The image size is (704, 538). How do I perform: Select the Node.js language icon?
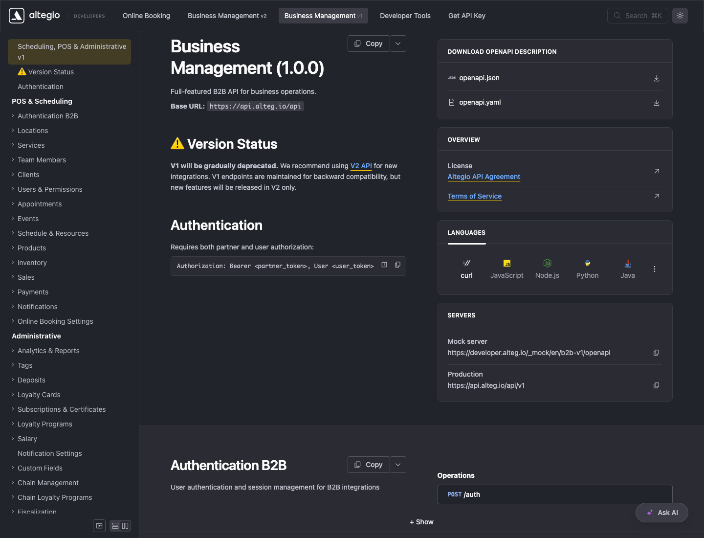(x=547, y=263)
